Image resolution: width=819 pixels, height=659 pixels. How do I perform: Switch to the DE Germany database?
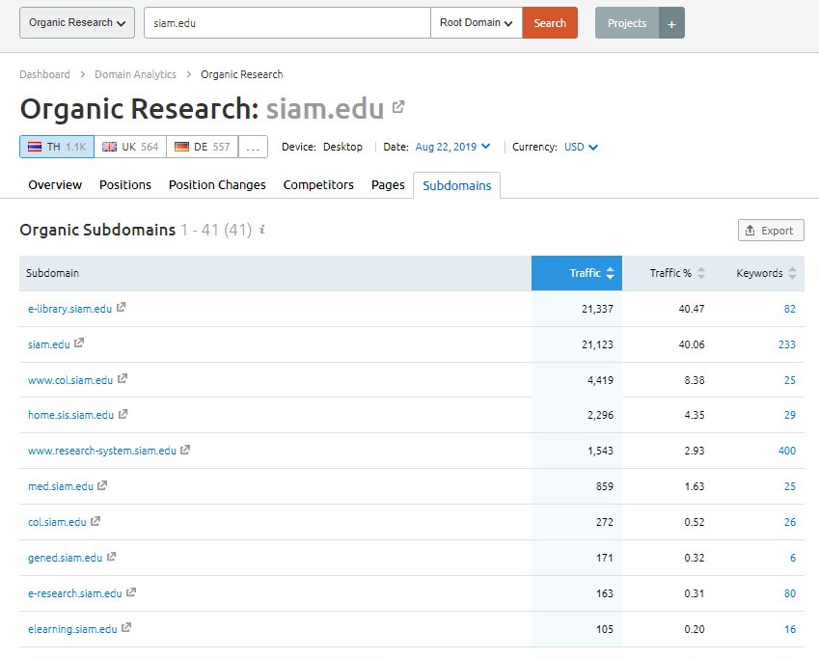[x=202, y=147]
